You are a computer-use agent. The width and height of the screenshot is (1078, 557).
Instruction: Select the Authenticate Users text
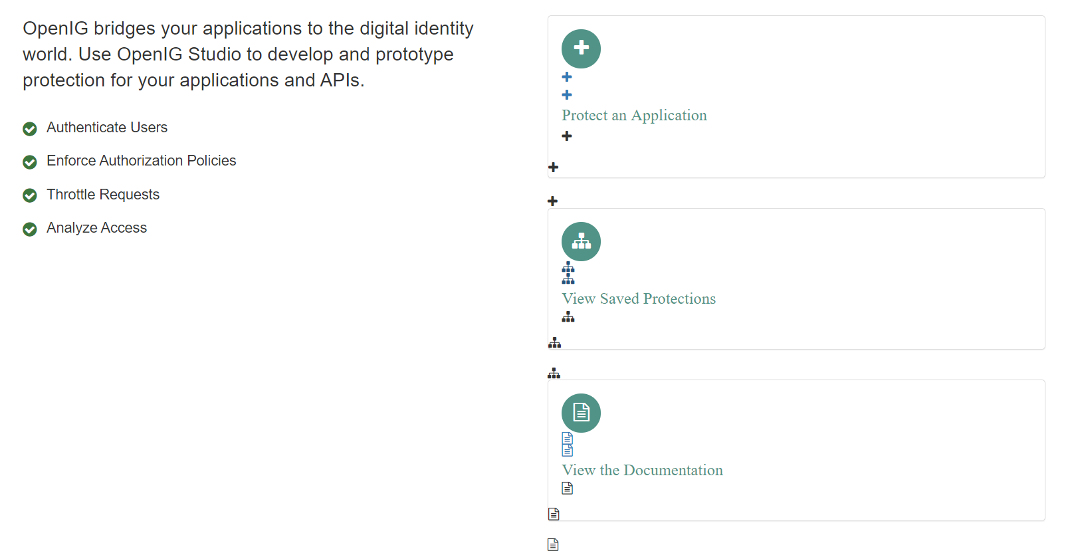(107, 128)
